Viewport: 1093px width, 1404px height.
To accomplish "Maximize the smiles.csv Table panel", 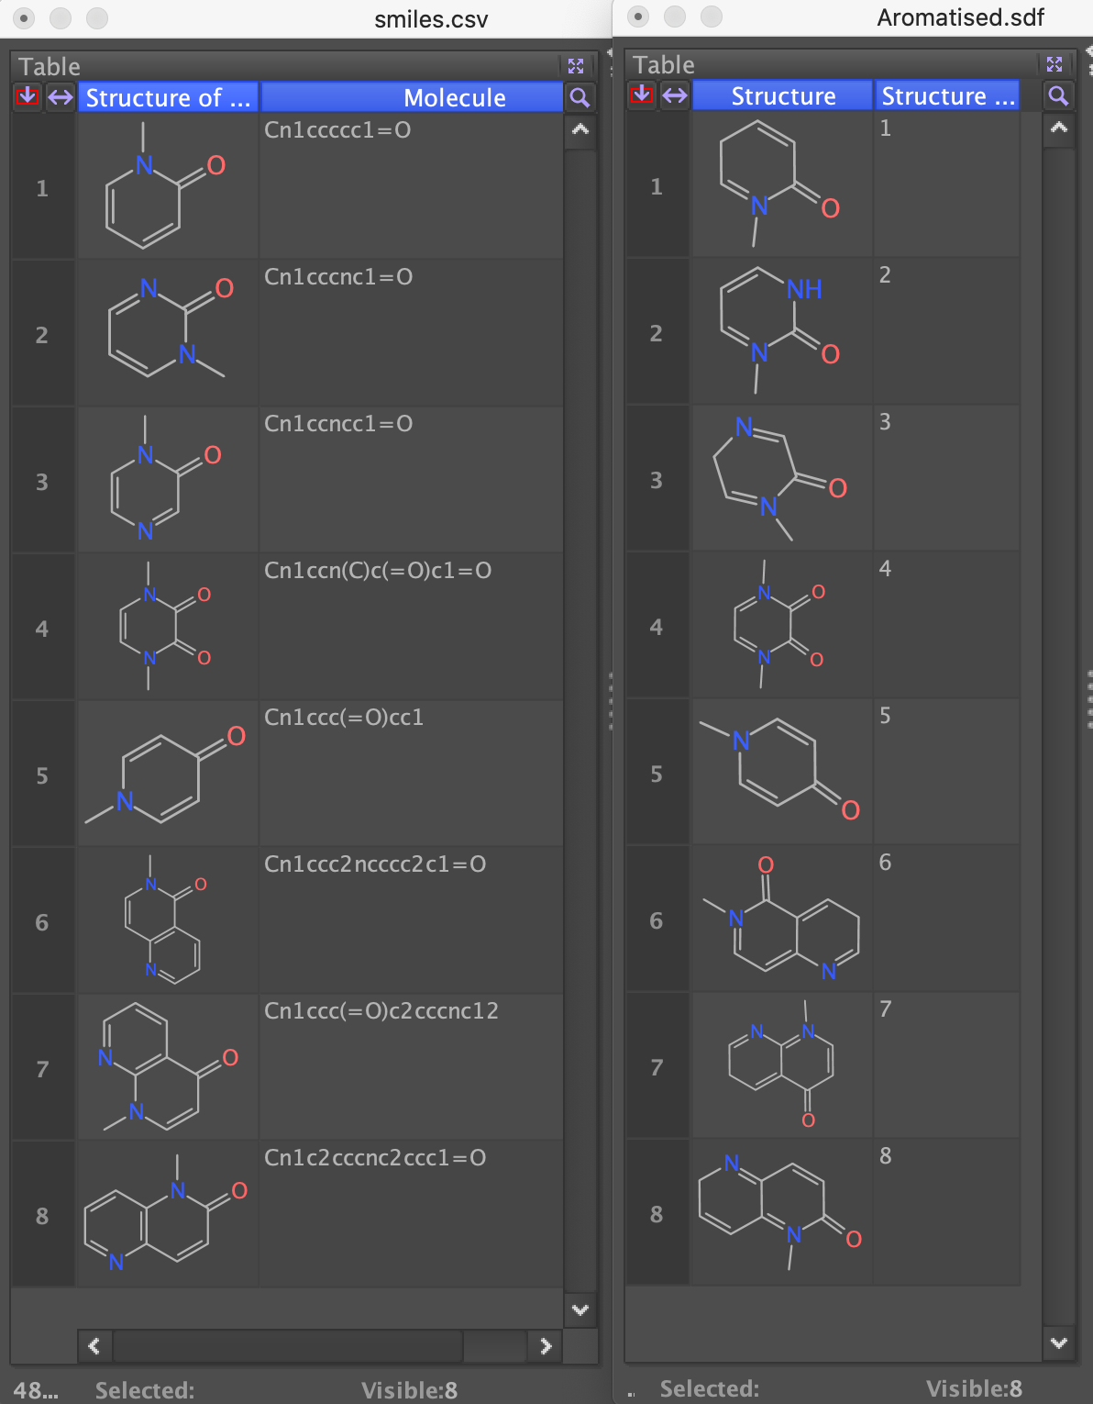I will tap(576, 66).
